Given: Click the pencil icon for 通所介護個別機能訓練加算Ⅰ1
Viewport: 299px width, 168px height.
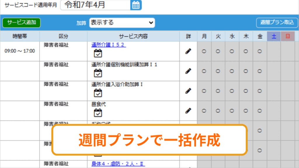Looking at the screenshot, I should [188, 71].
